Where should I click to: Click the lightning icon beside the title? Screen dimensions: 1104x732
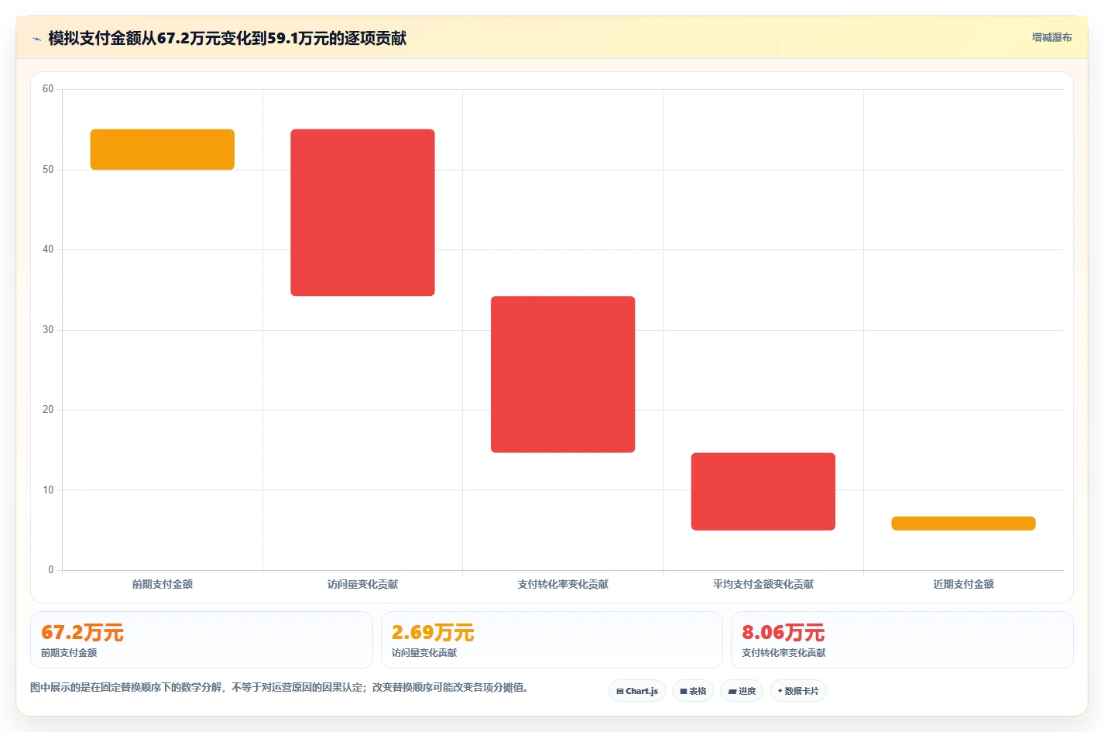click(x=36, y=39)
